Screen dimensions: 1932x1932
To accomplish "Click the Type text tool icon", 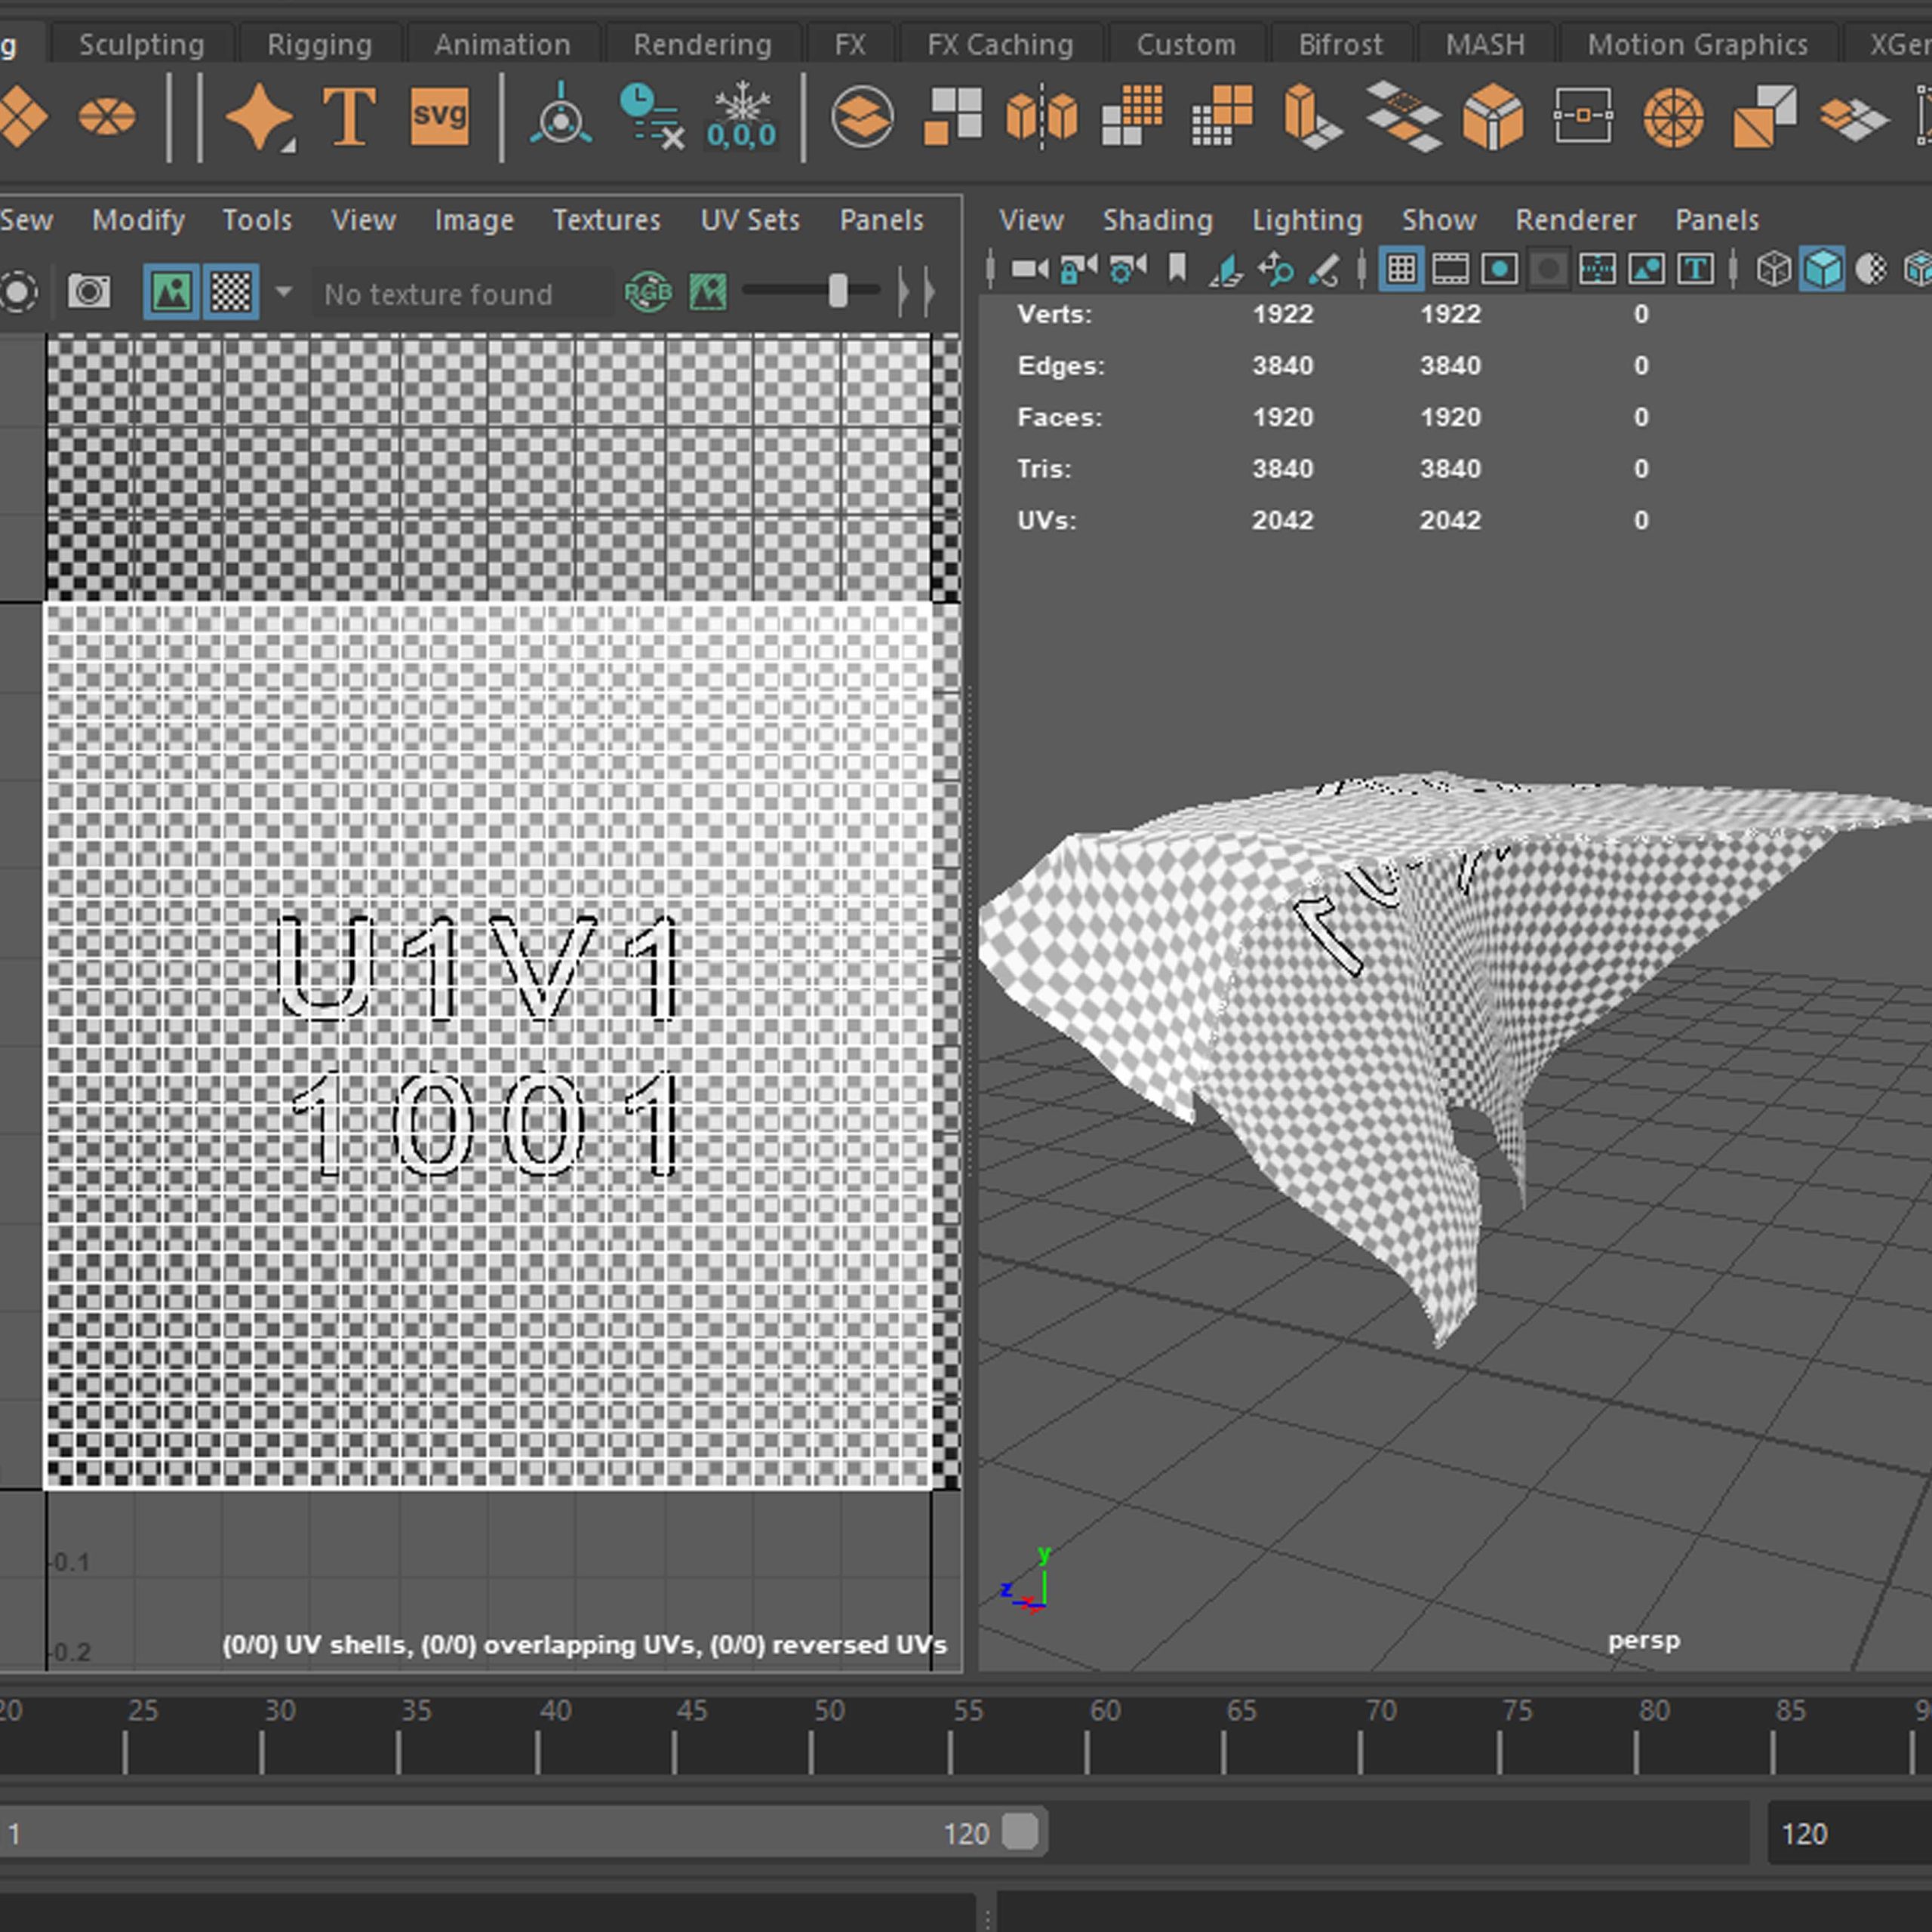I will click(349, 118).
